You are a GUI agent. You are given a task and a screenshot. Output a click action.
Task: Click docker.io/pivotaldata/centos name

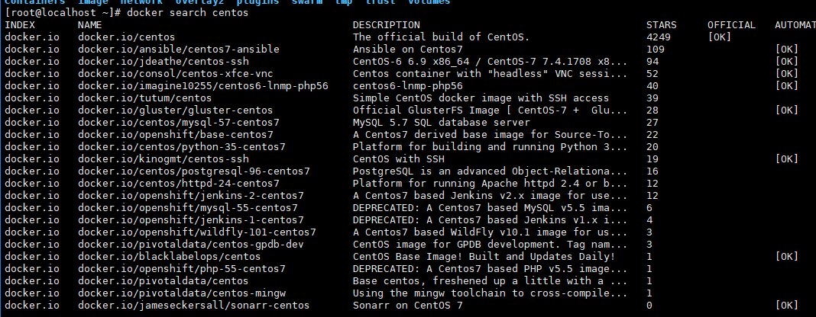coord(164,280)
